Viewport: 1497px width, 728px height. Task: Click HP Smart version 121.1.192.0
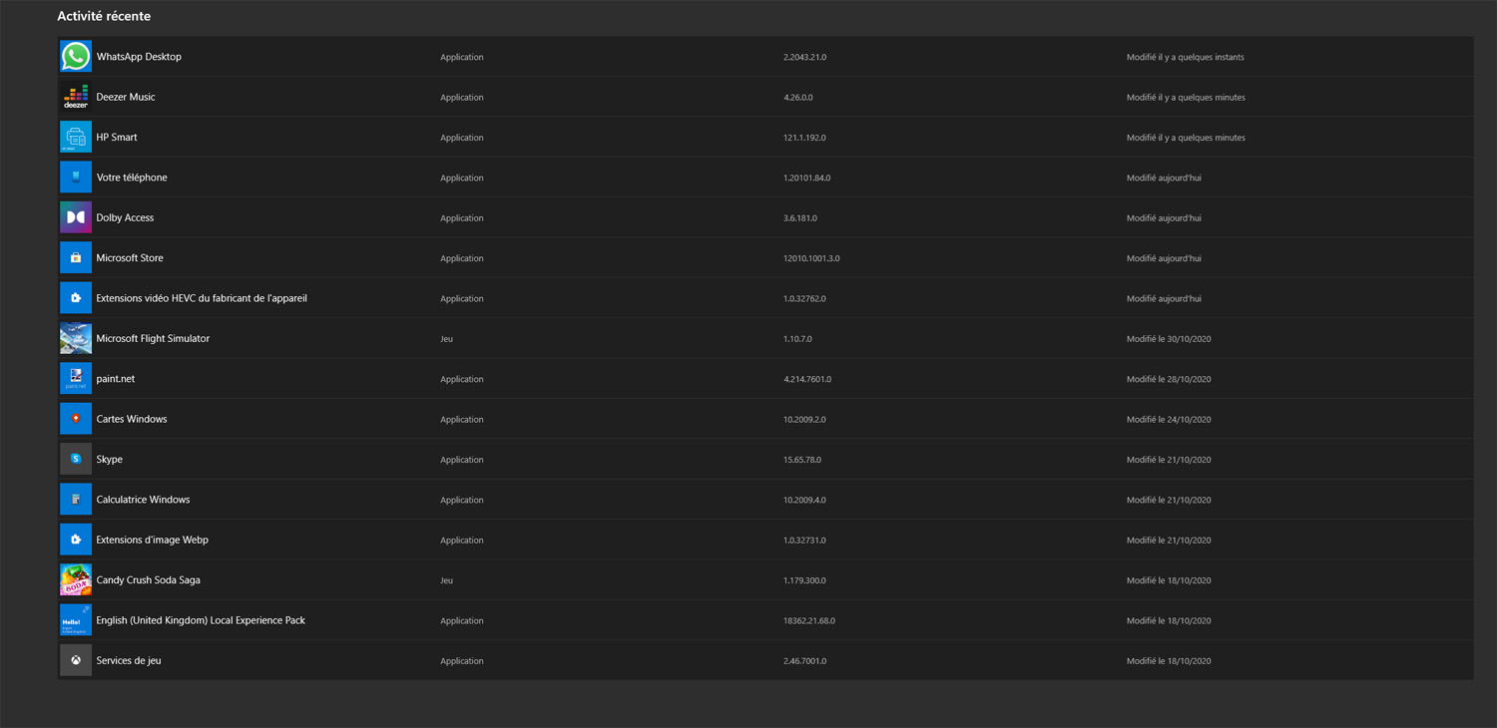[804, 138]
